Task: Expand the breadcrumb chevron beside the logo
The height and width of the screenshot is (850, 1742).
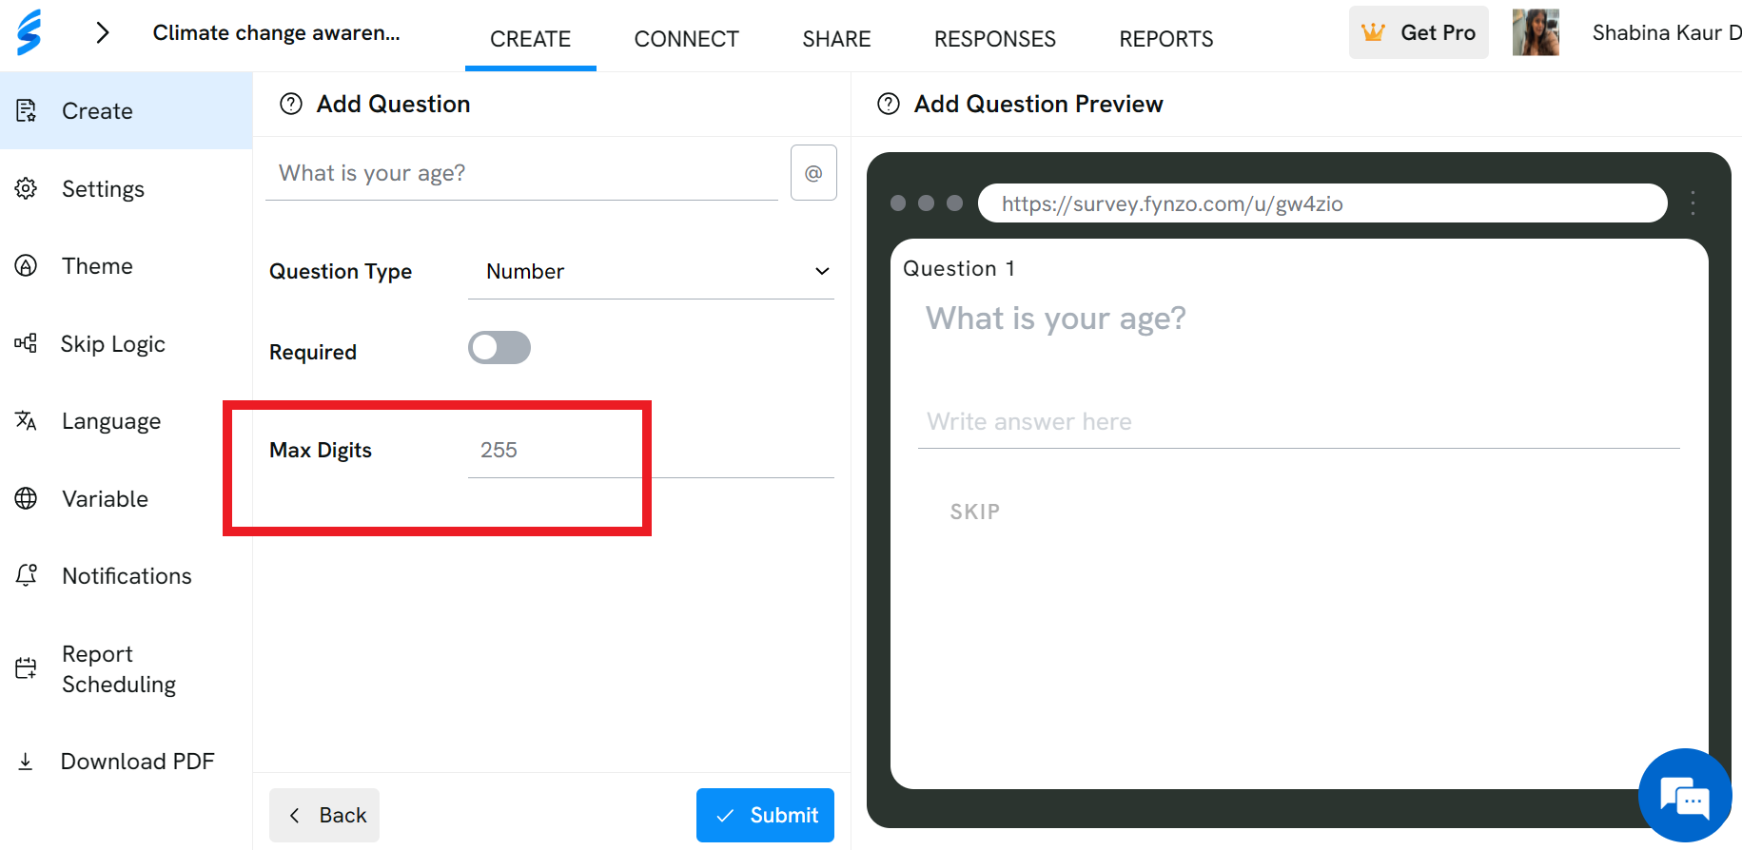Action: 103,33
